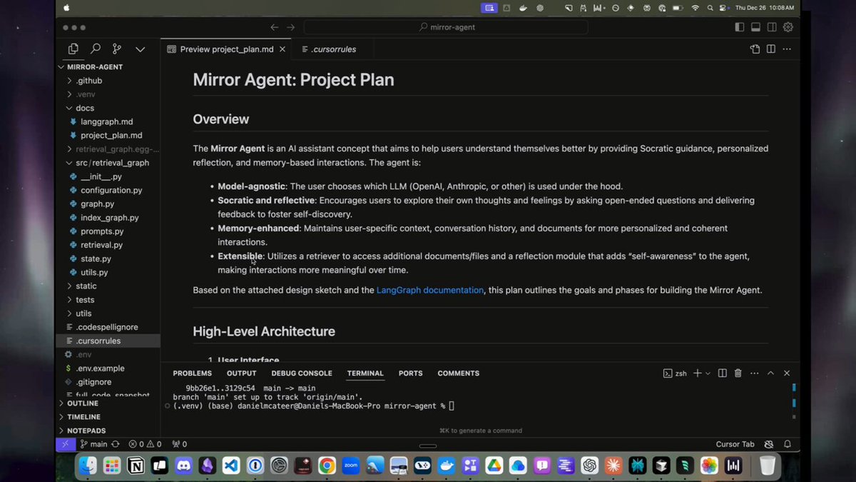Toggle the secondary sidebar layout icon
856x482 pixels.
[x=772, y=27]
